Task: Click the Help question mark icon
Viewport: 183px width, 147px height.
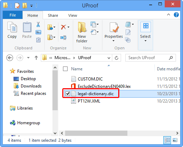Action: coord(176,15)
